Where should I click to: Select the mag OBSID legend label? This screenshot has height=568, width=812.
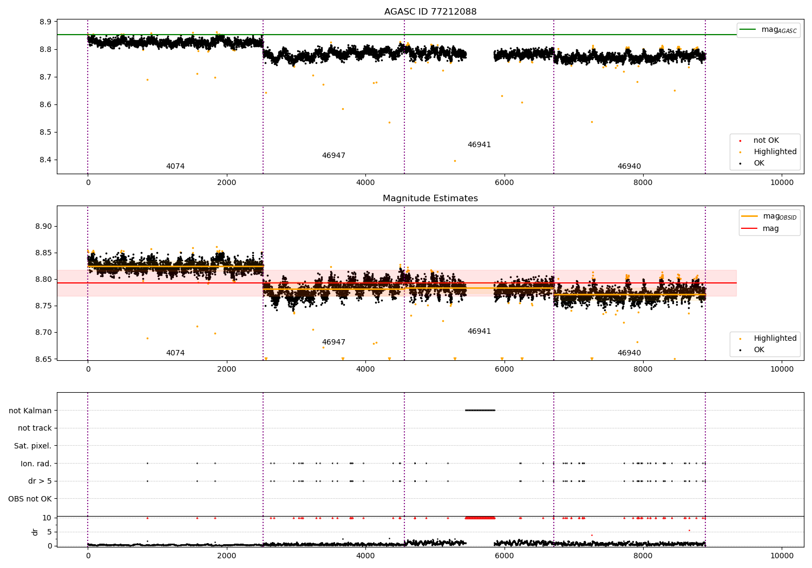pyautogui.click(x=780, y=216)
